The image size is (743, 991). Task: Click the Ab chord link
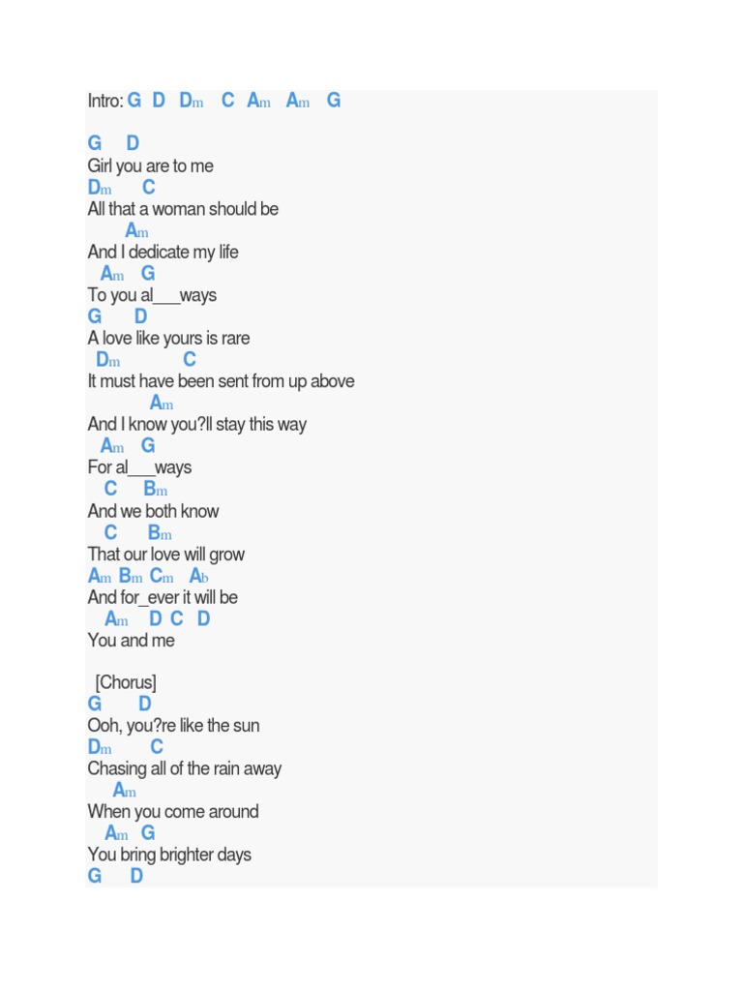(x=199, y=577)
